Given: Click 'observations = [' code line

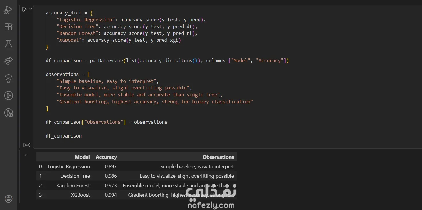Looking at the screenshot, I should pyautogui.click(x=68, y=74).
